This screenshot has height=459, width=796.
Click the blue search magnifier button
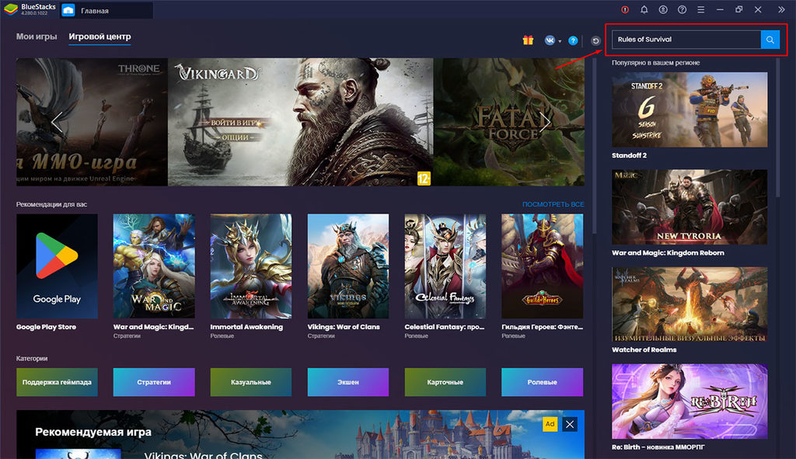(x=770, y=40)
